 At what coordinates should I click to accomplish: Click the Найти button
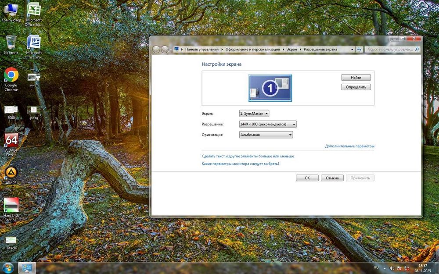tap(356, 78)
